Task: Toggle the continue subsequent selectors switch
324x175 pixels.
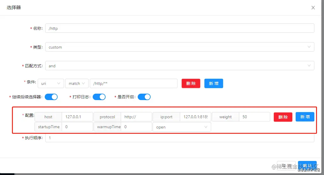Action: (x=51, y=97)
